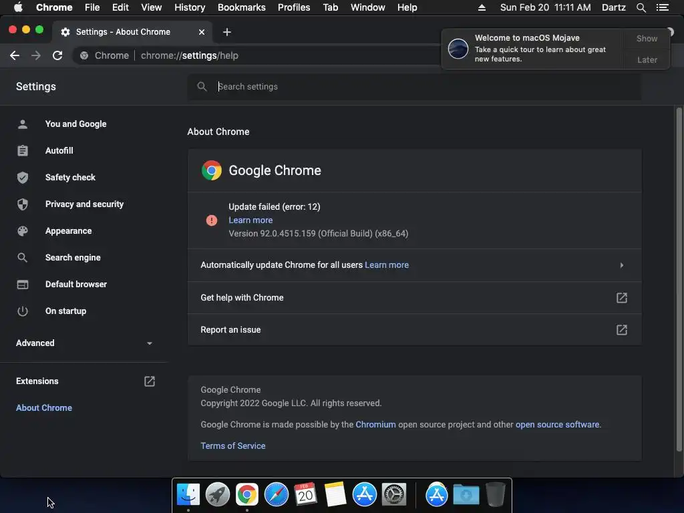Open a new tab with plus button
Screen dimensions: 684x513
pos(227,32)
